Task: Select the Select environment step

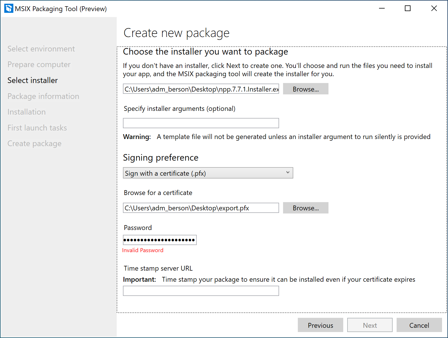Action: coord(41,49)
